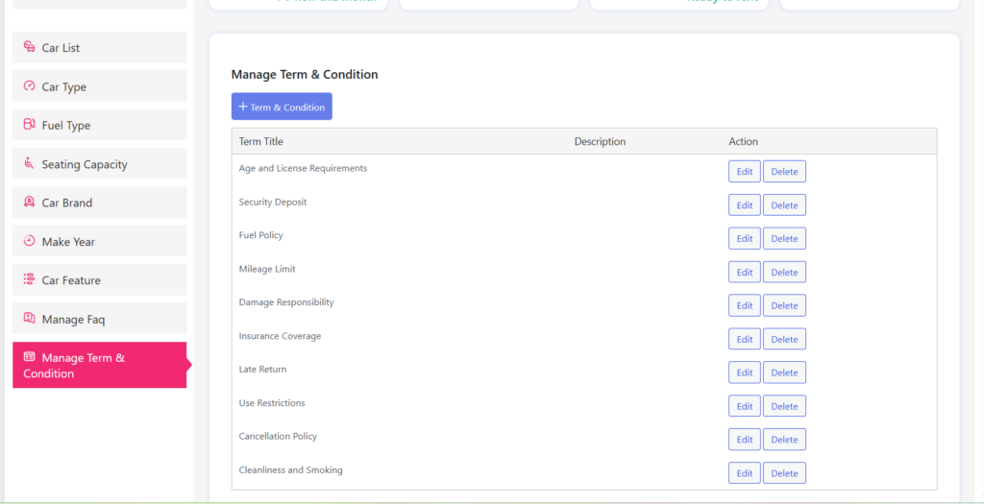This screenshot has width=984, height=504.
Task: Click the 'Manage Term & Condition' page heading
Action: click(305, 75)
